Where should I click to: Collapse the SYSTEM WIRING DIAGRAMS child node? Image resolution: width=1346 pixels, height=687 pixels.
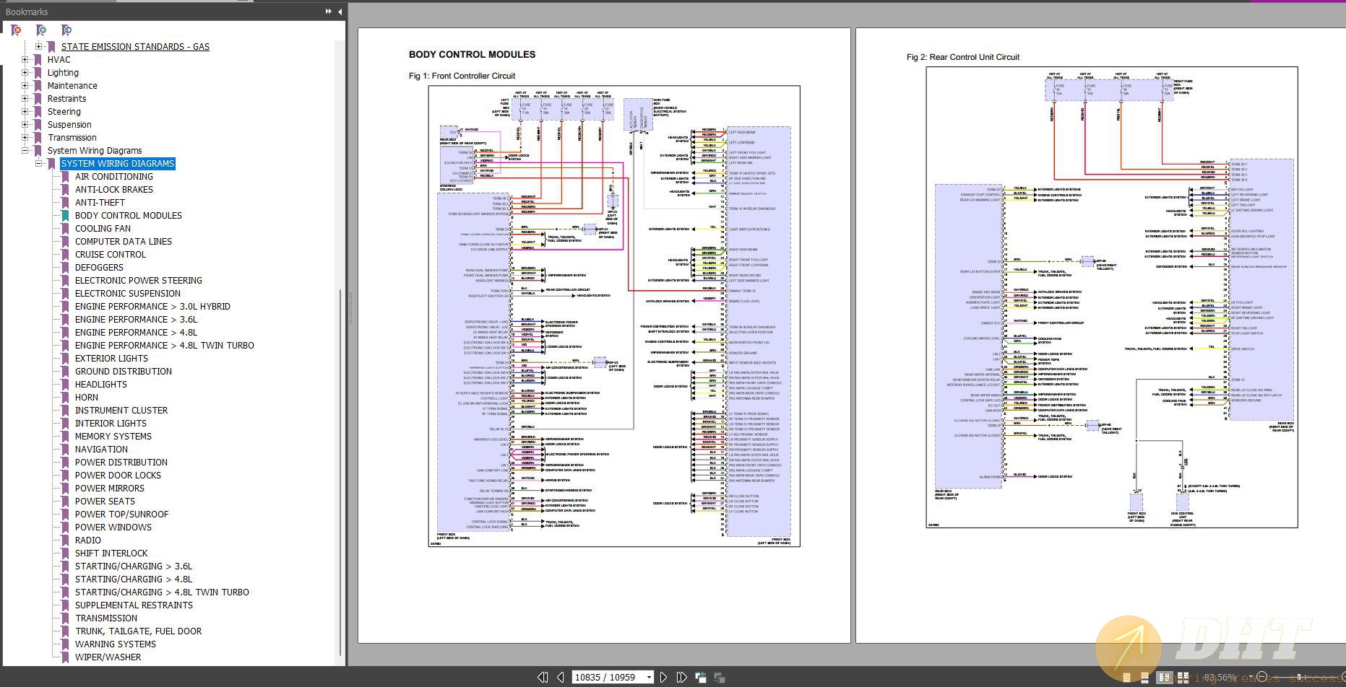[39, 164]
